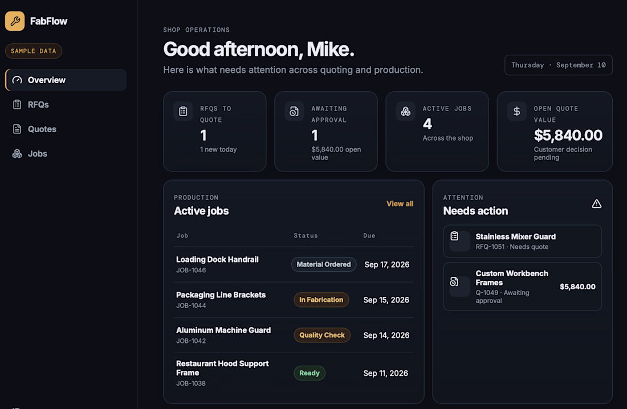This screenshot has height=409, width=627.
Task: Click the Good afternoon, Mike heading
Action: pos(259,50)
